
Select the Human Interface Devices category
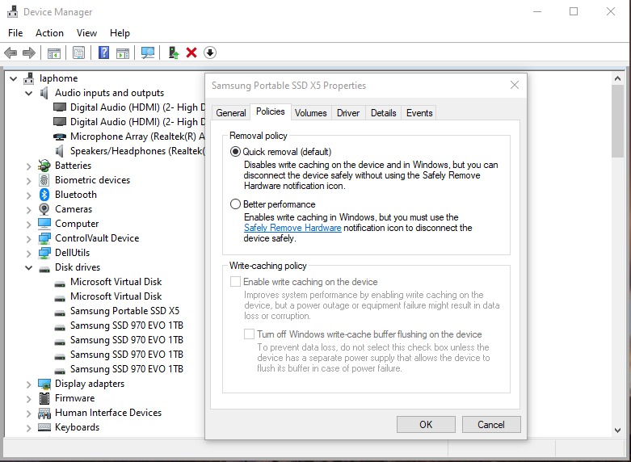108,413
